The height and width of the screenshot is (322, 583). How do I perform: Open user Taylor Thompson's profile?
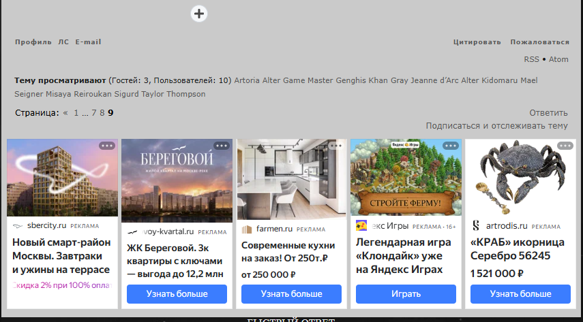[173, 94]
